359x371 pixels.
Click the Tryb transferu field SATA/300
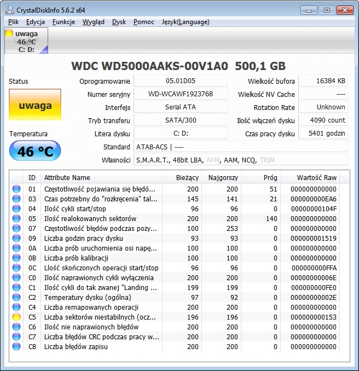(181, 120)
